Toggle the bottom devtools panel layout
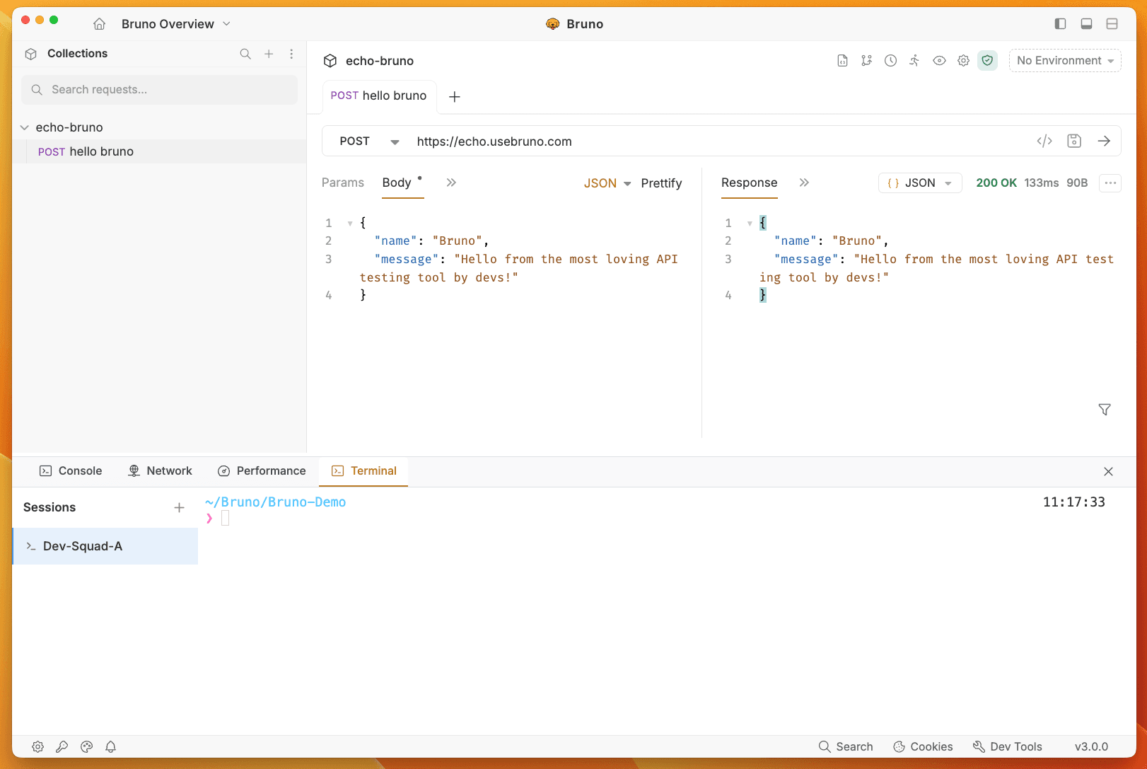 click(1086, 24)
